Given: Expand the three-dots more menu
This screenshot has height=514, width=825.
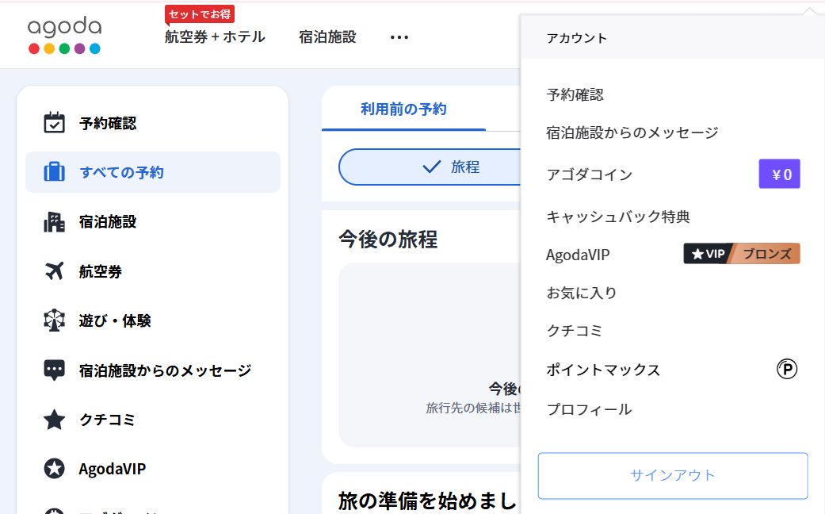Looking at the screenshot, I should [x=399, y=37].
